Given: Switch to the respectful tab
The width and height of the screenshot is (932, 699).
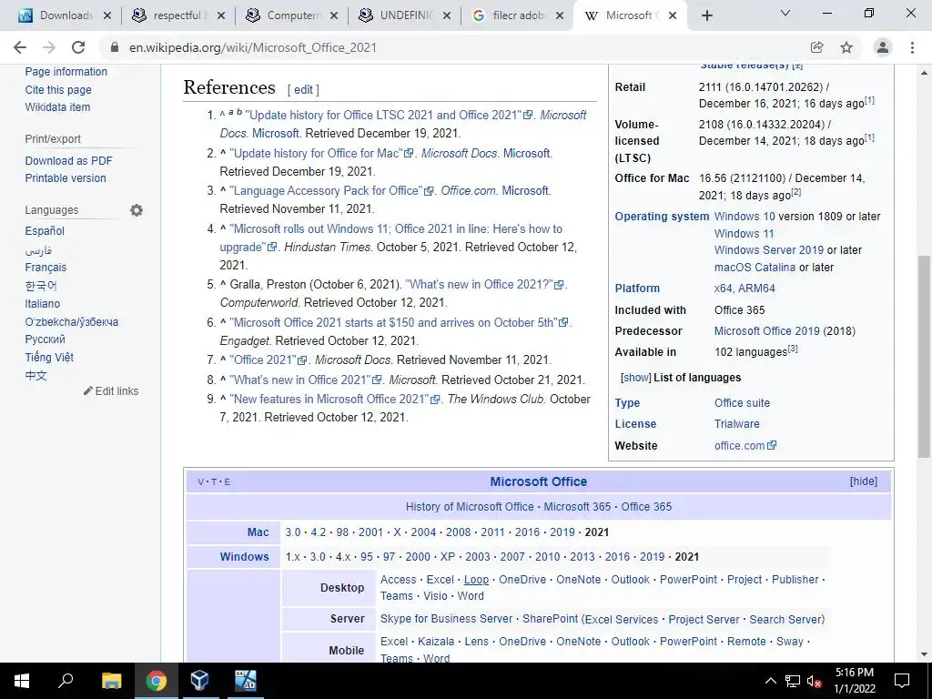Looking at the screenshot, I should pyautogui.click(x=177, y=15).
